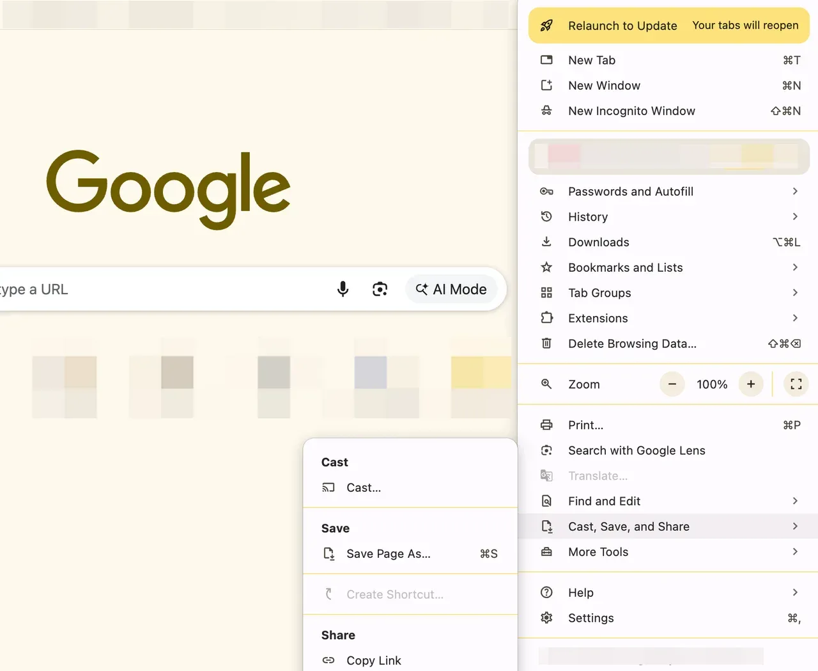Click the More Tools toolbox icon
Screen dimensions: 818x671
pos(546,551)
